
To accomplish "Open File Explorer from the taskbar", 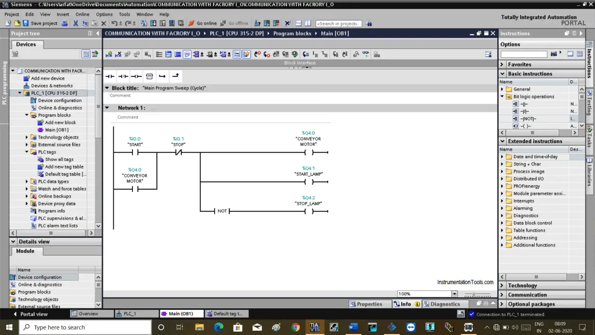I will 199,327.
